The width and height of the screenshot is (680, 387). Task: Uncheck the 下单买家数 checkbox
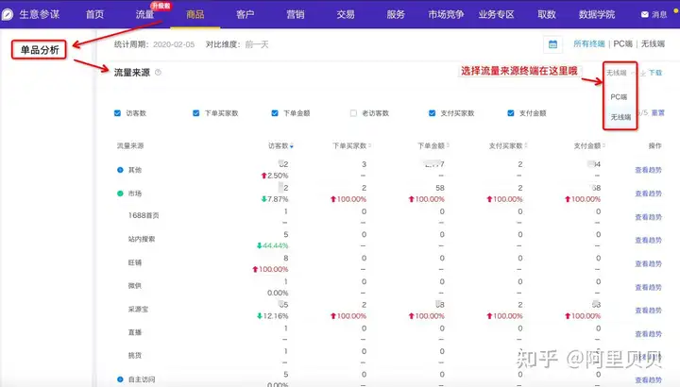click(196, 113)
